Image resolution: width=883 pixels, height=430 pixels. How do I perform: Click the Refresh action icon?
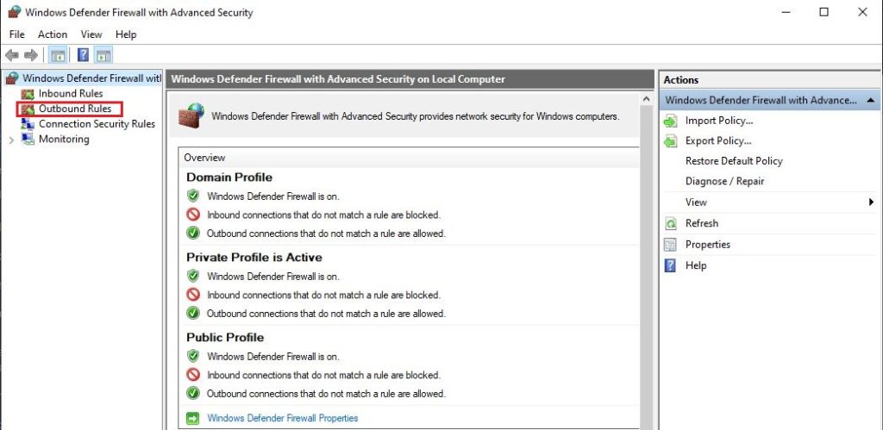(x=671, y=223)
